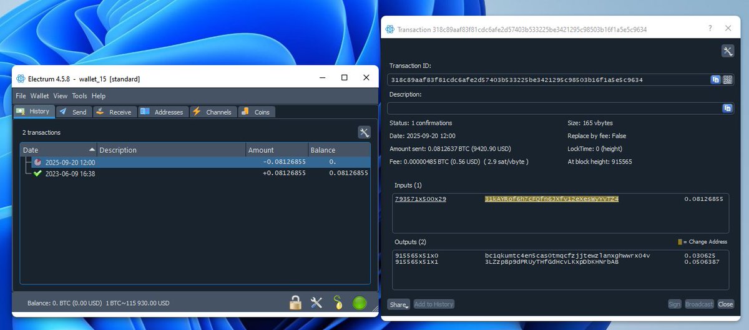
Task: Maximize the Electrum wallet window
Action: 344,78
